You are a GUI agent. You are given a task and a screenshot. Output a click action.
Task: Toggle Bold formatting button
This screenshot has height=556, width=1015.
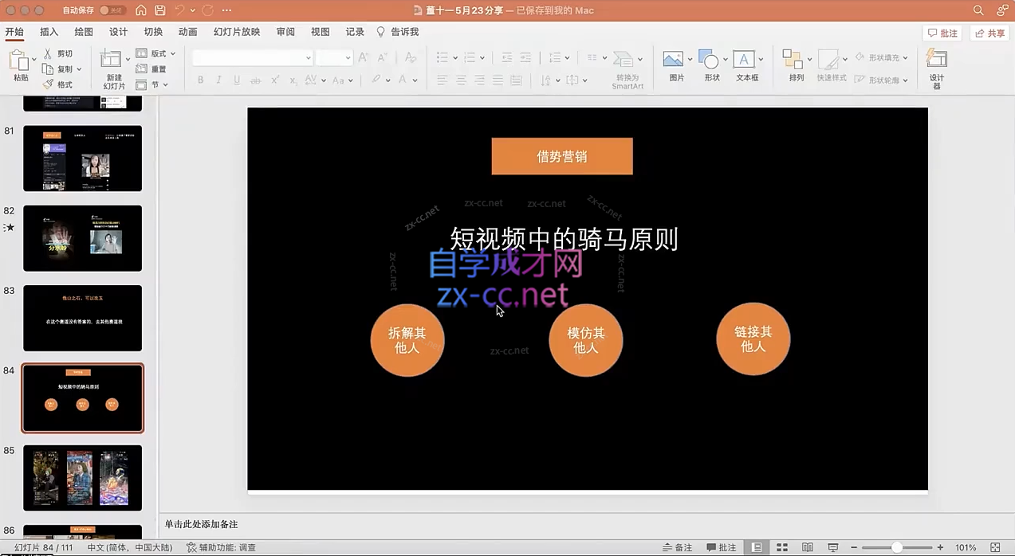(x=200, y=80)
